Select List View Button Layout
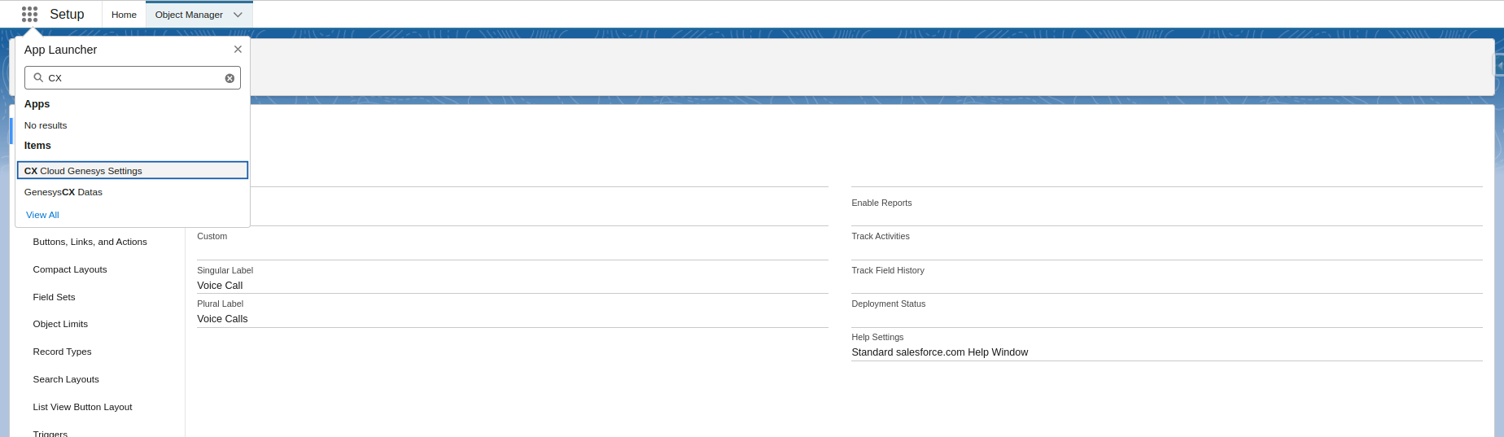The width and height of the screenshot is (1504, 437). 82,407
